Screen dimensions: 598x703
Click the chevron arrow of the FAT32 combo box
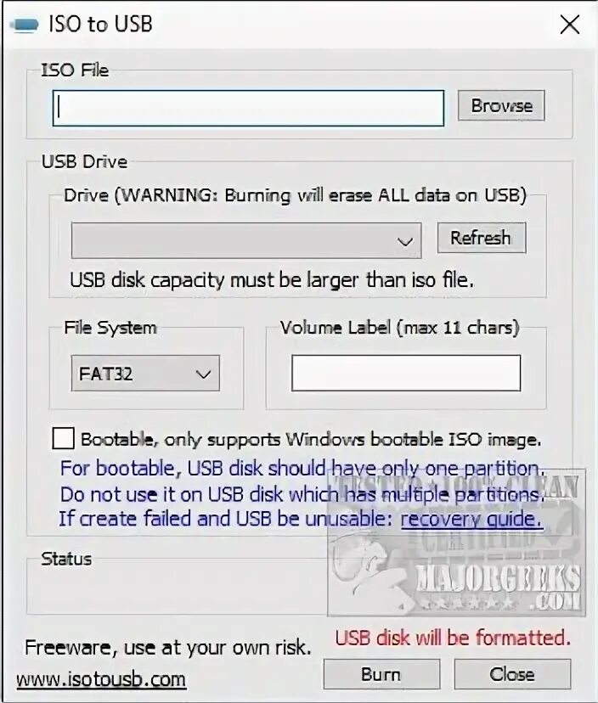pos(204,374)
